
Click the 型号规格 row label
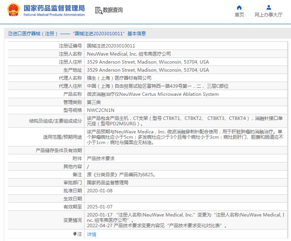pos(73,110)
